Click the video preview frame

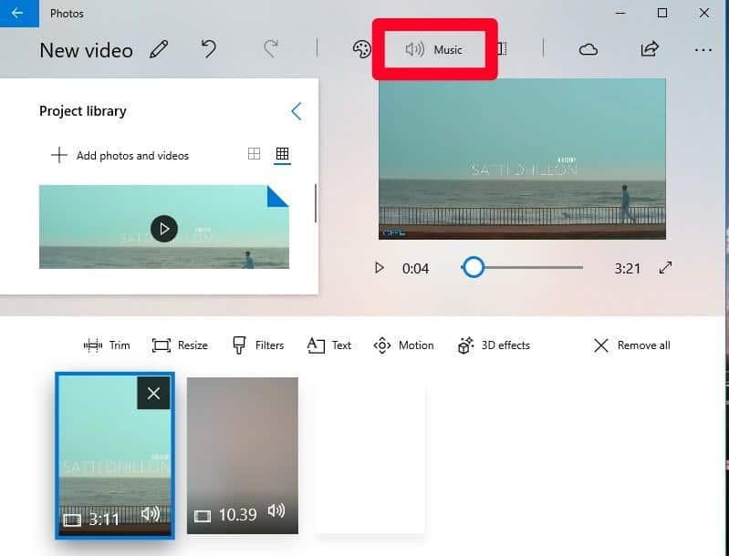[522, 159]
